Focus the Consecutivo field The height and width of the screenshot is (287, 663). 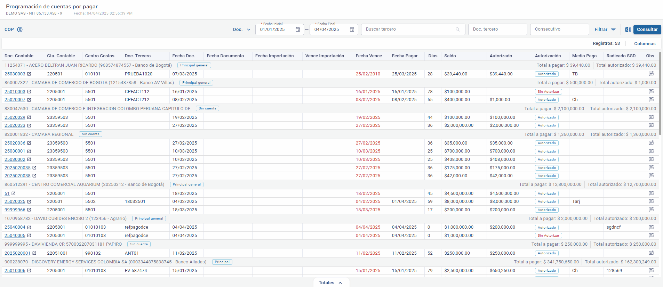[559, 29]
